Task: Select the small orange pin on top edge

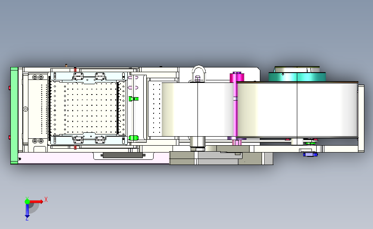Action: pyautogui.click(x=66, y=65)
